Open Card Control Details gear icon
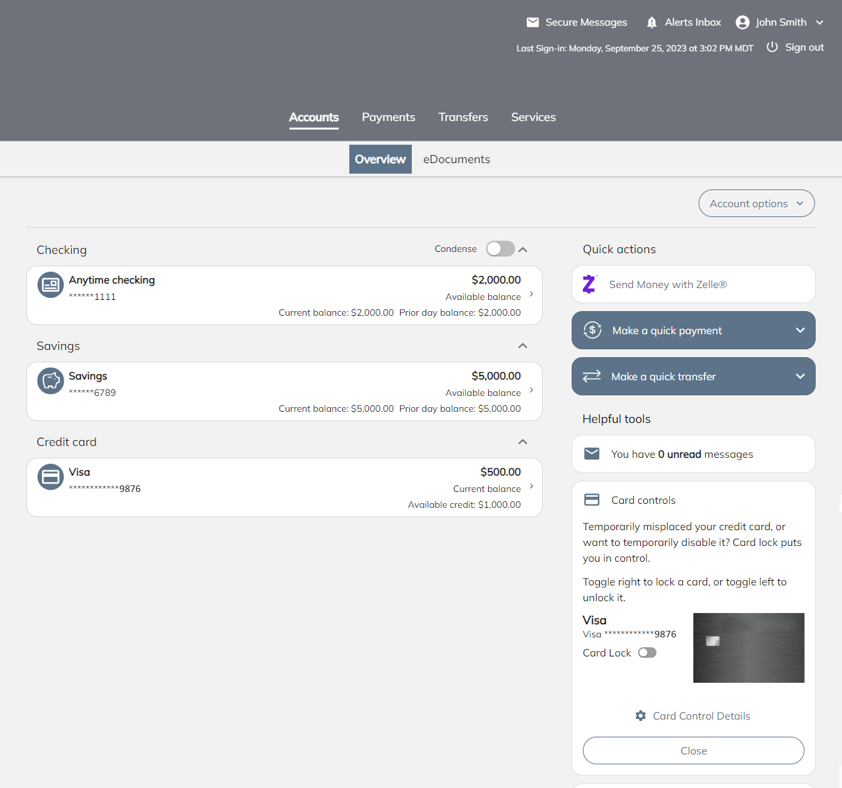This screenshot has width=842, height=788. pos(641,716)
